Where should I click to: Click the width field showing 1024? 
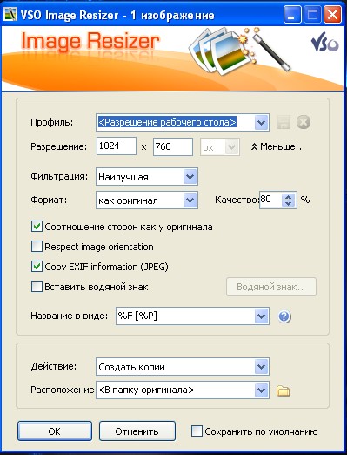pyautogui.click(x=117, y=146)
